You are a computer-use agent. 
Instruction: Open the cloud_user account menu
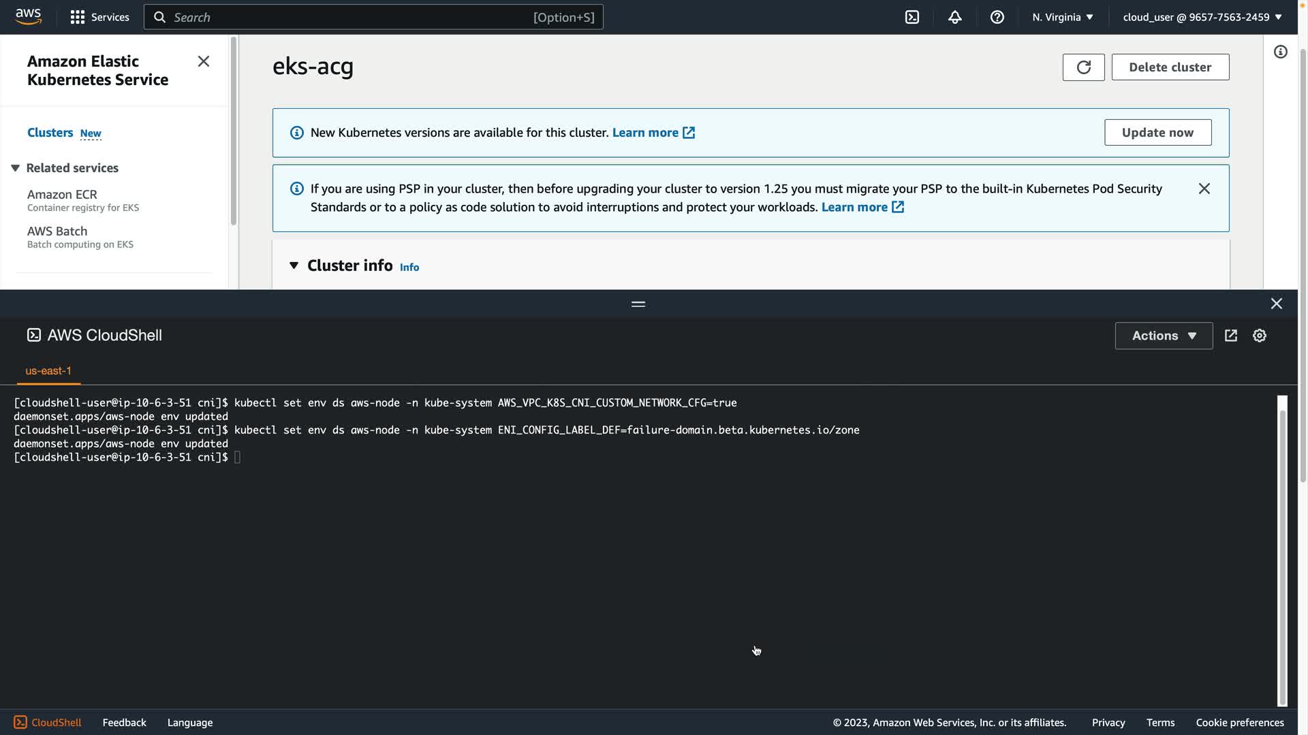[1202, 17]
